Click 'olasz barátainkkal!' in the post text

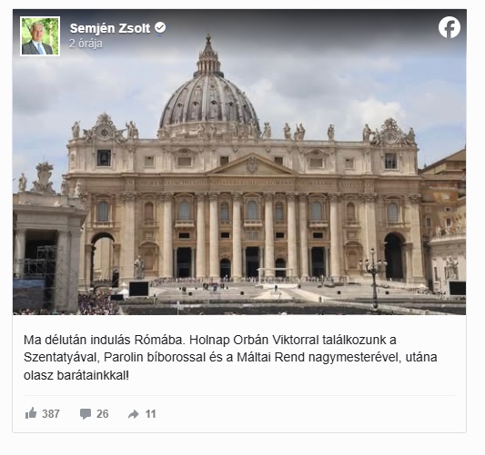pyautogui.click(x=76, y=375)
